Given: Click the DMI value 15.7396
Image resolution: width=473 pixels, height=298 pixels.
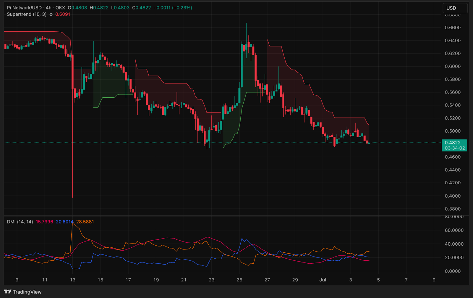Looking at the screenshot, I should (44, 222).
